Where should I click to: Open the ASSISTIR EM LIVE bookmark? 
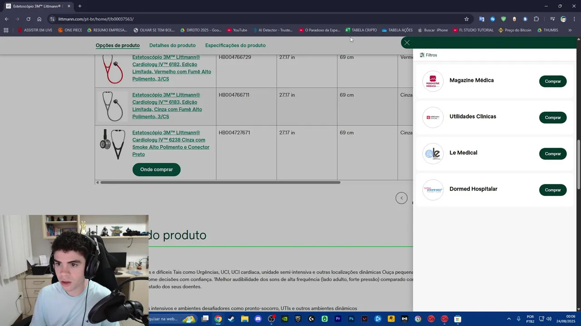(x=35, y=30)
